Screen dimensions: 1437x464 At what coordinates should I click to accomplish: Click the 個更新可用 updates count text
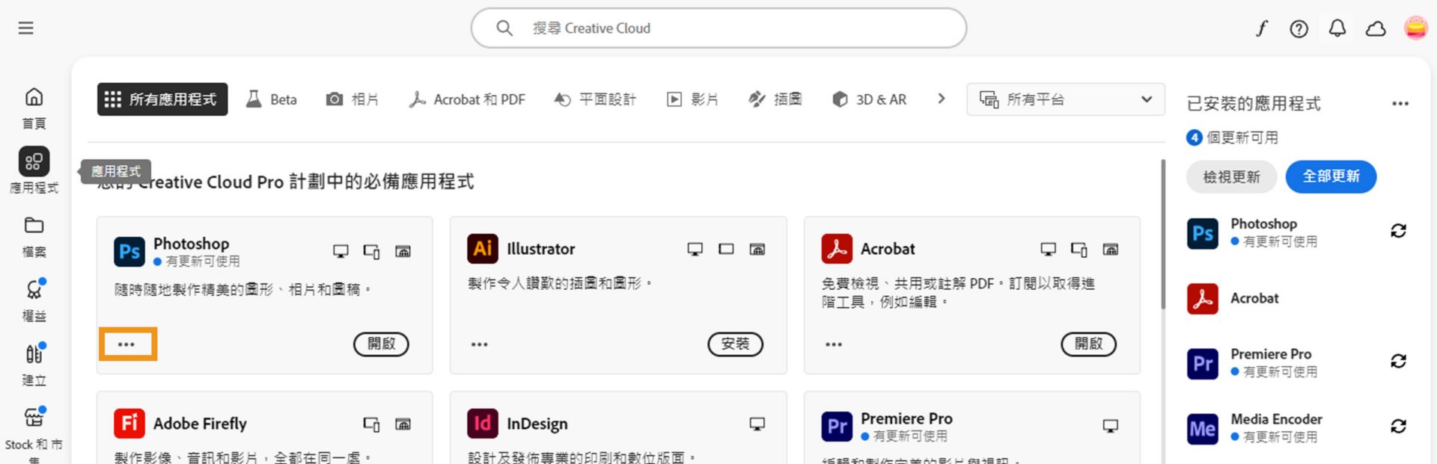point(1242,137)
